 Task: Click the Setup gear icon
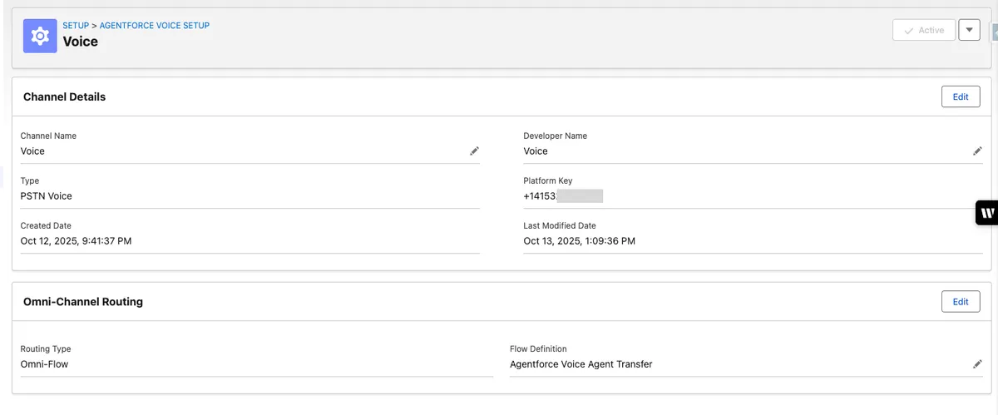coord(40,37)
